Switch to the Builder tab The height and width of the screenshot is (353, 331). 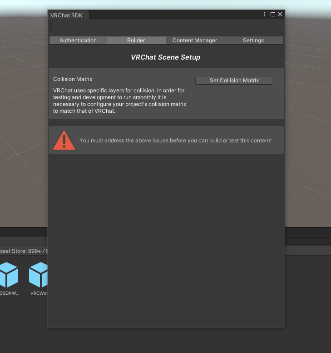pyautogui.click(x=136, y=40)
